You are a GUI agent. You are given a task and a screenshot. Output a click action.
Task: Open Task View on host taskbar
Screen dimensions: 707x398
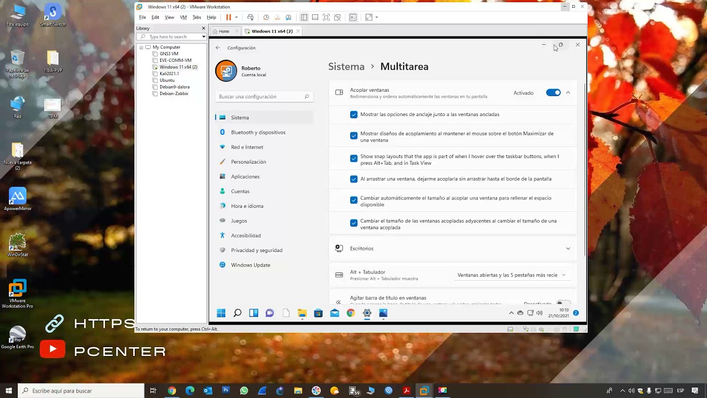tap(153, 390)
